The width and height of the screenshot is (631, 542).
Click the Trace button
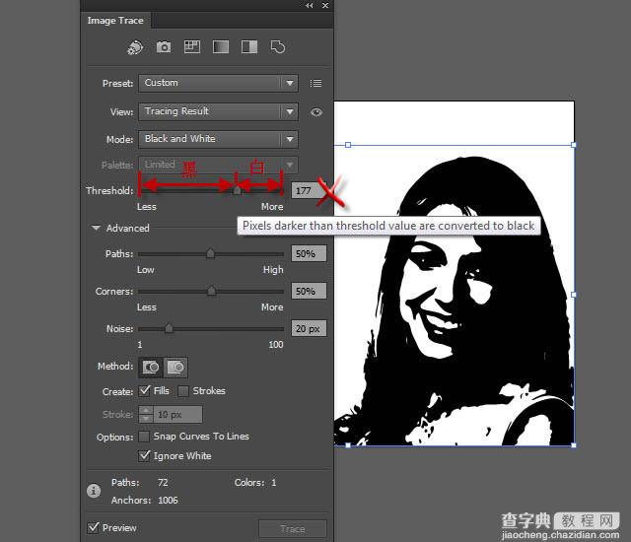click(x=293, y=529)
